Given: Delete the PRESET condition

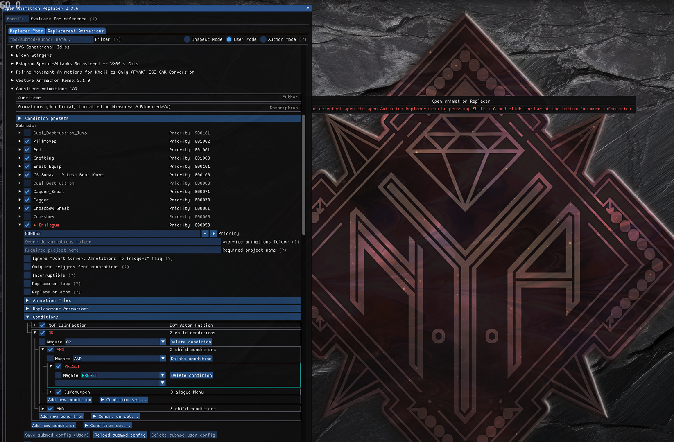Looking at the screenshot, I should pyautogui.click(x=192, y=375).
